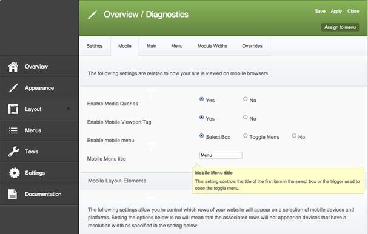Switch to the Menu tab
The width and height of the screenshot is (368, 234).
pos(176,46)
